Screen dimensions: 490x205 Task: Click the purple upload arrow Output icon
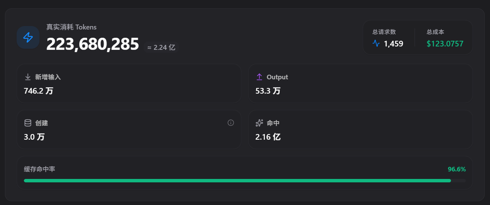tap(259, 77)
